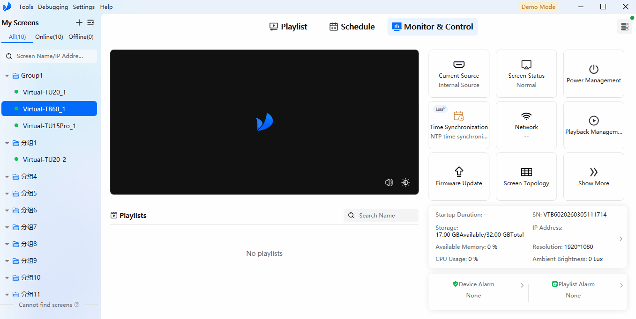The height and width of the screenshot is (319, 636).
Task: Open the Tools menu
Action: 26,7
